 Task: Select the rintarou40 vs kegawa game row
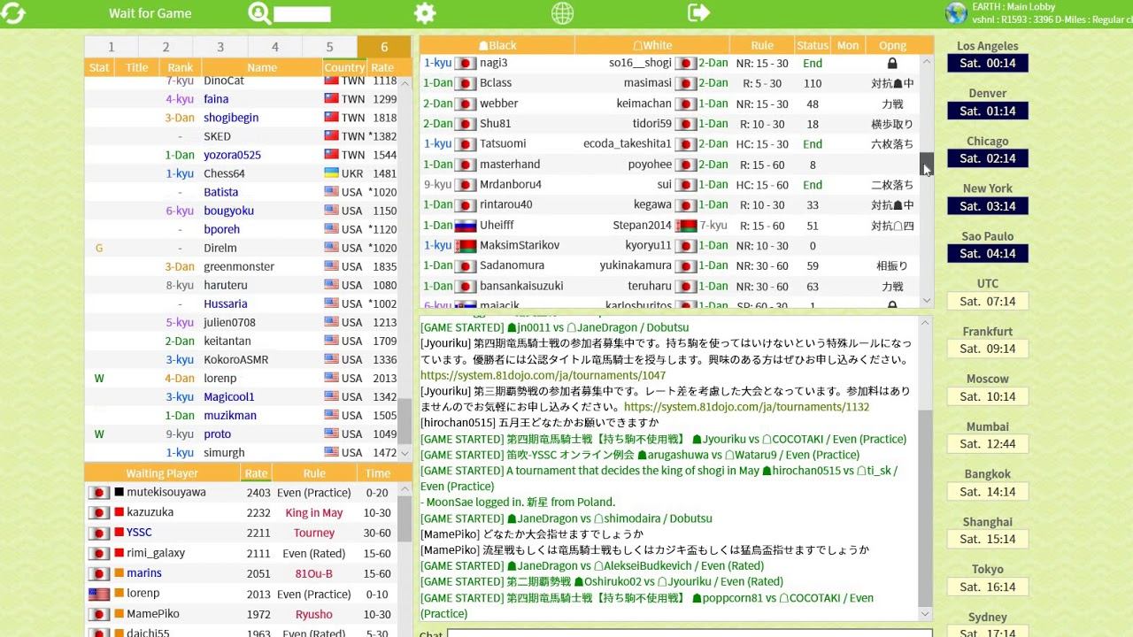[x=670, y=205]
